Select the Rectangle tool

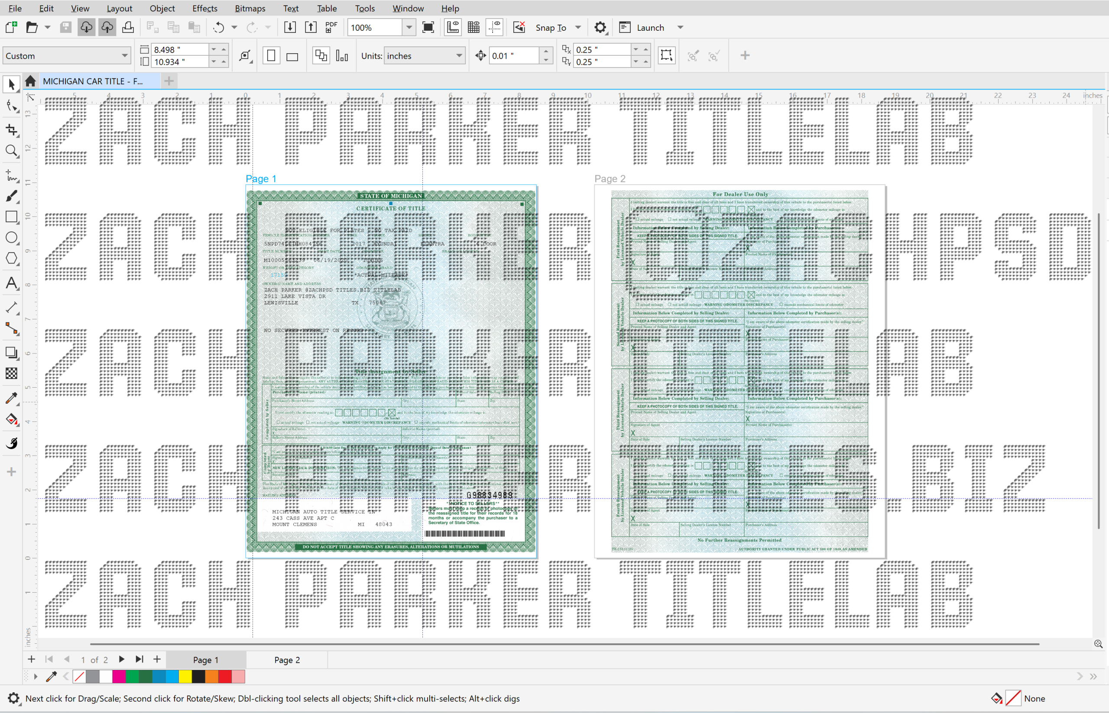click(x=12, y=217)
